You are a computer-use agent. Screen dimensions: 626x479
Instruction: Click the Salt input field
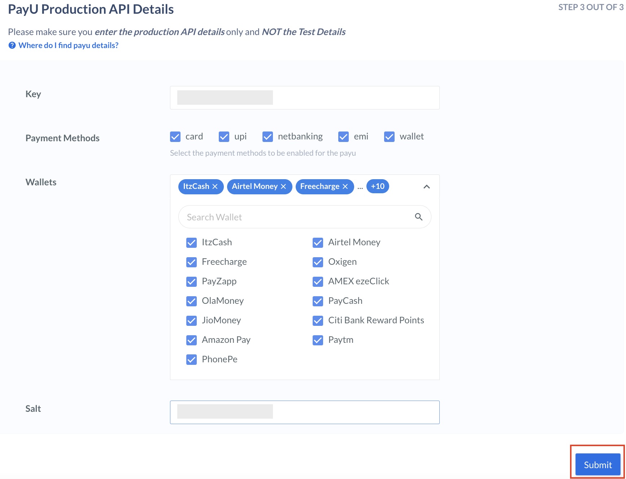(304, 412)
